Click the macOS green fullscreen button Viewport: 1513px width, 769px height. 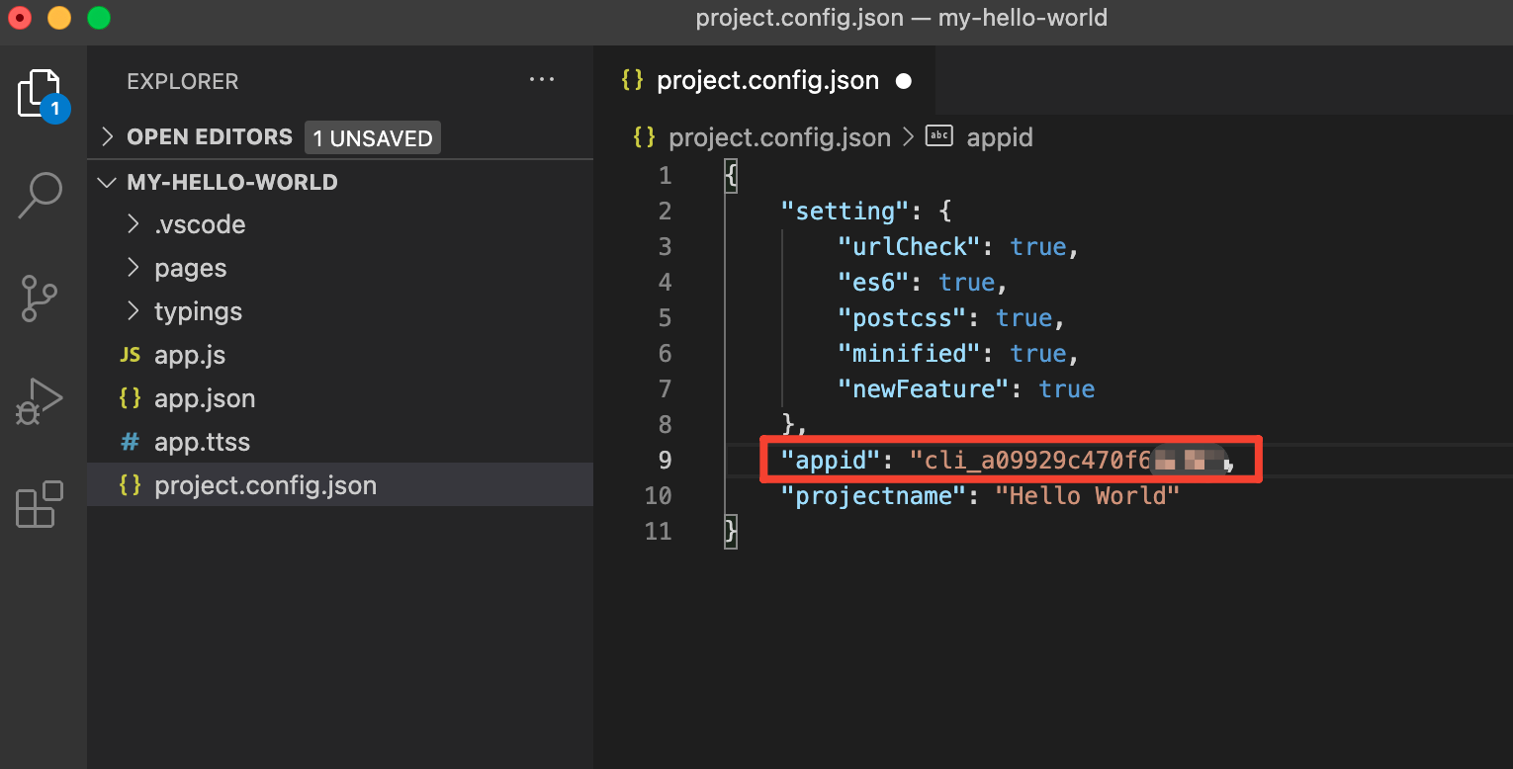coord(99,18)
